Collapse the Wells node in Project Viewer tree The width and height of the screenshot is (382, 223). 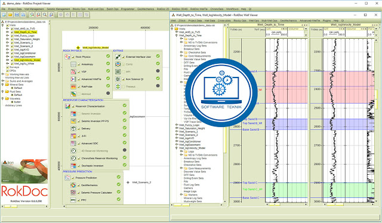point(3,25)
